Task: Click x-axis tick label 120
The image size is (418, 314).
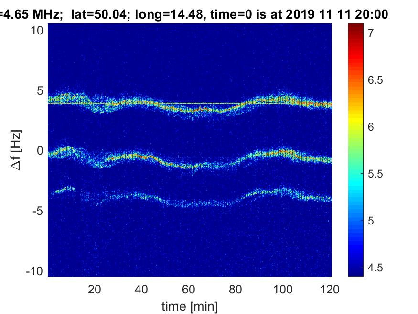Action: [x=331, y=289]
